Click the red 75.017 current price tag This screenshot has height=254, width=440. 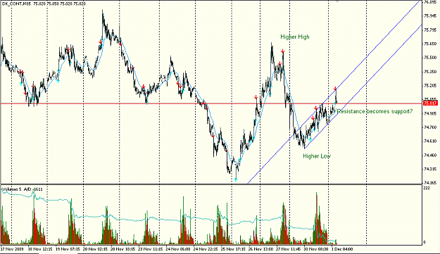coord(430,103)
